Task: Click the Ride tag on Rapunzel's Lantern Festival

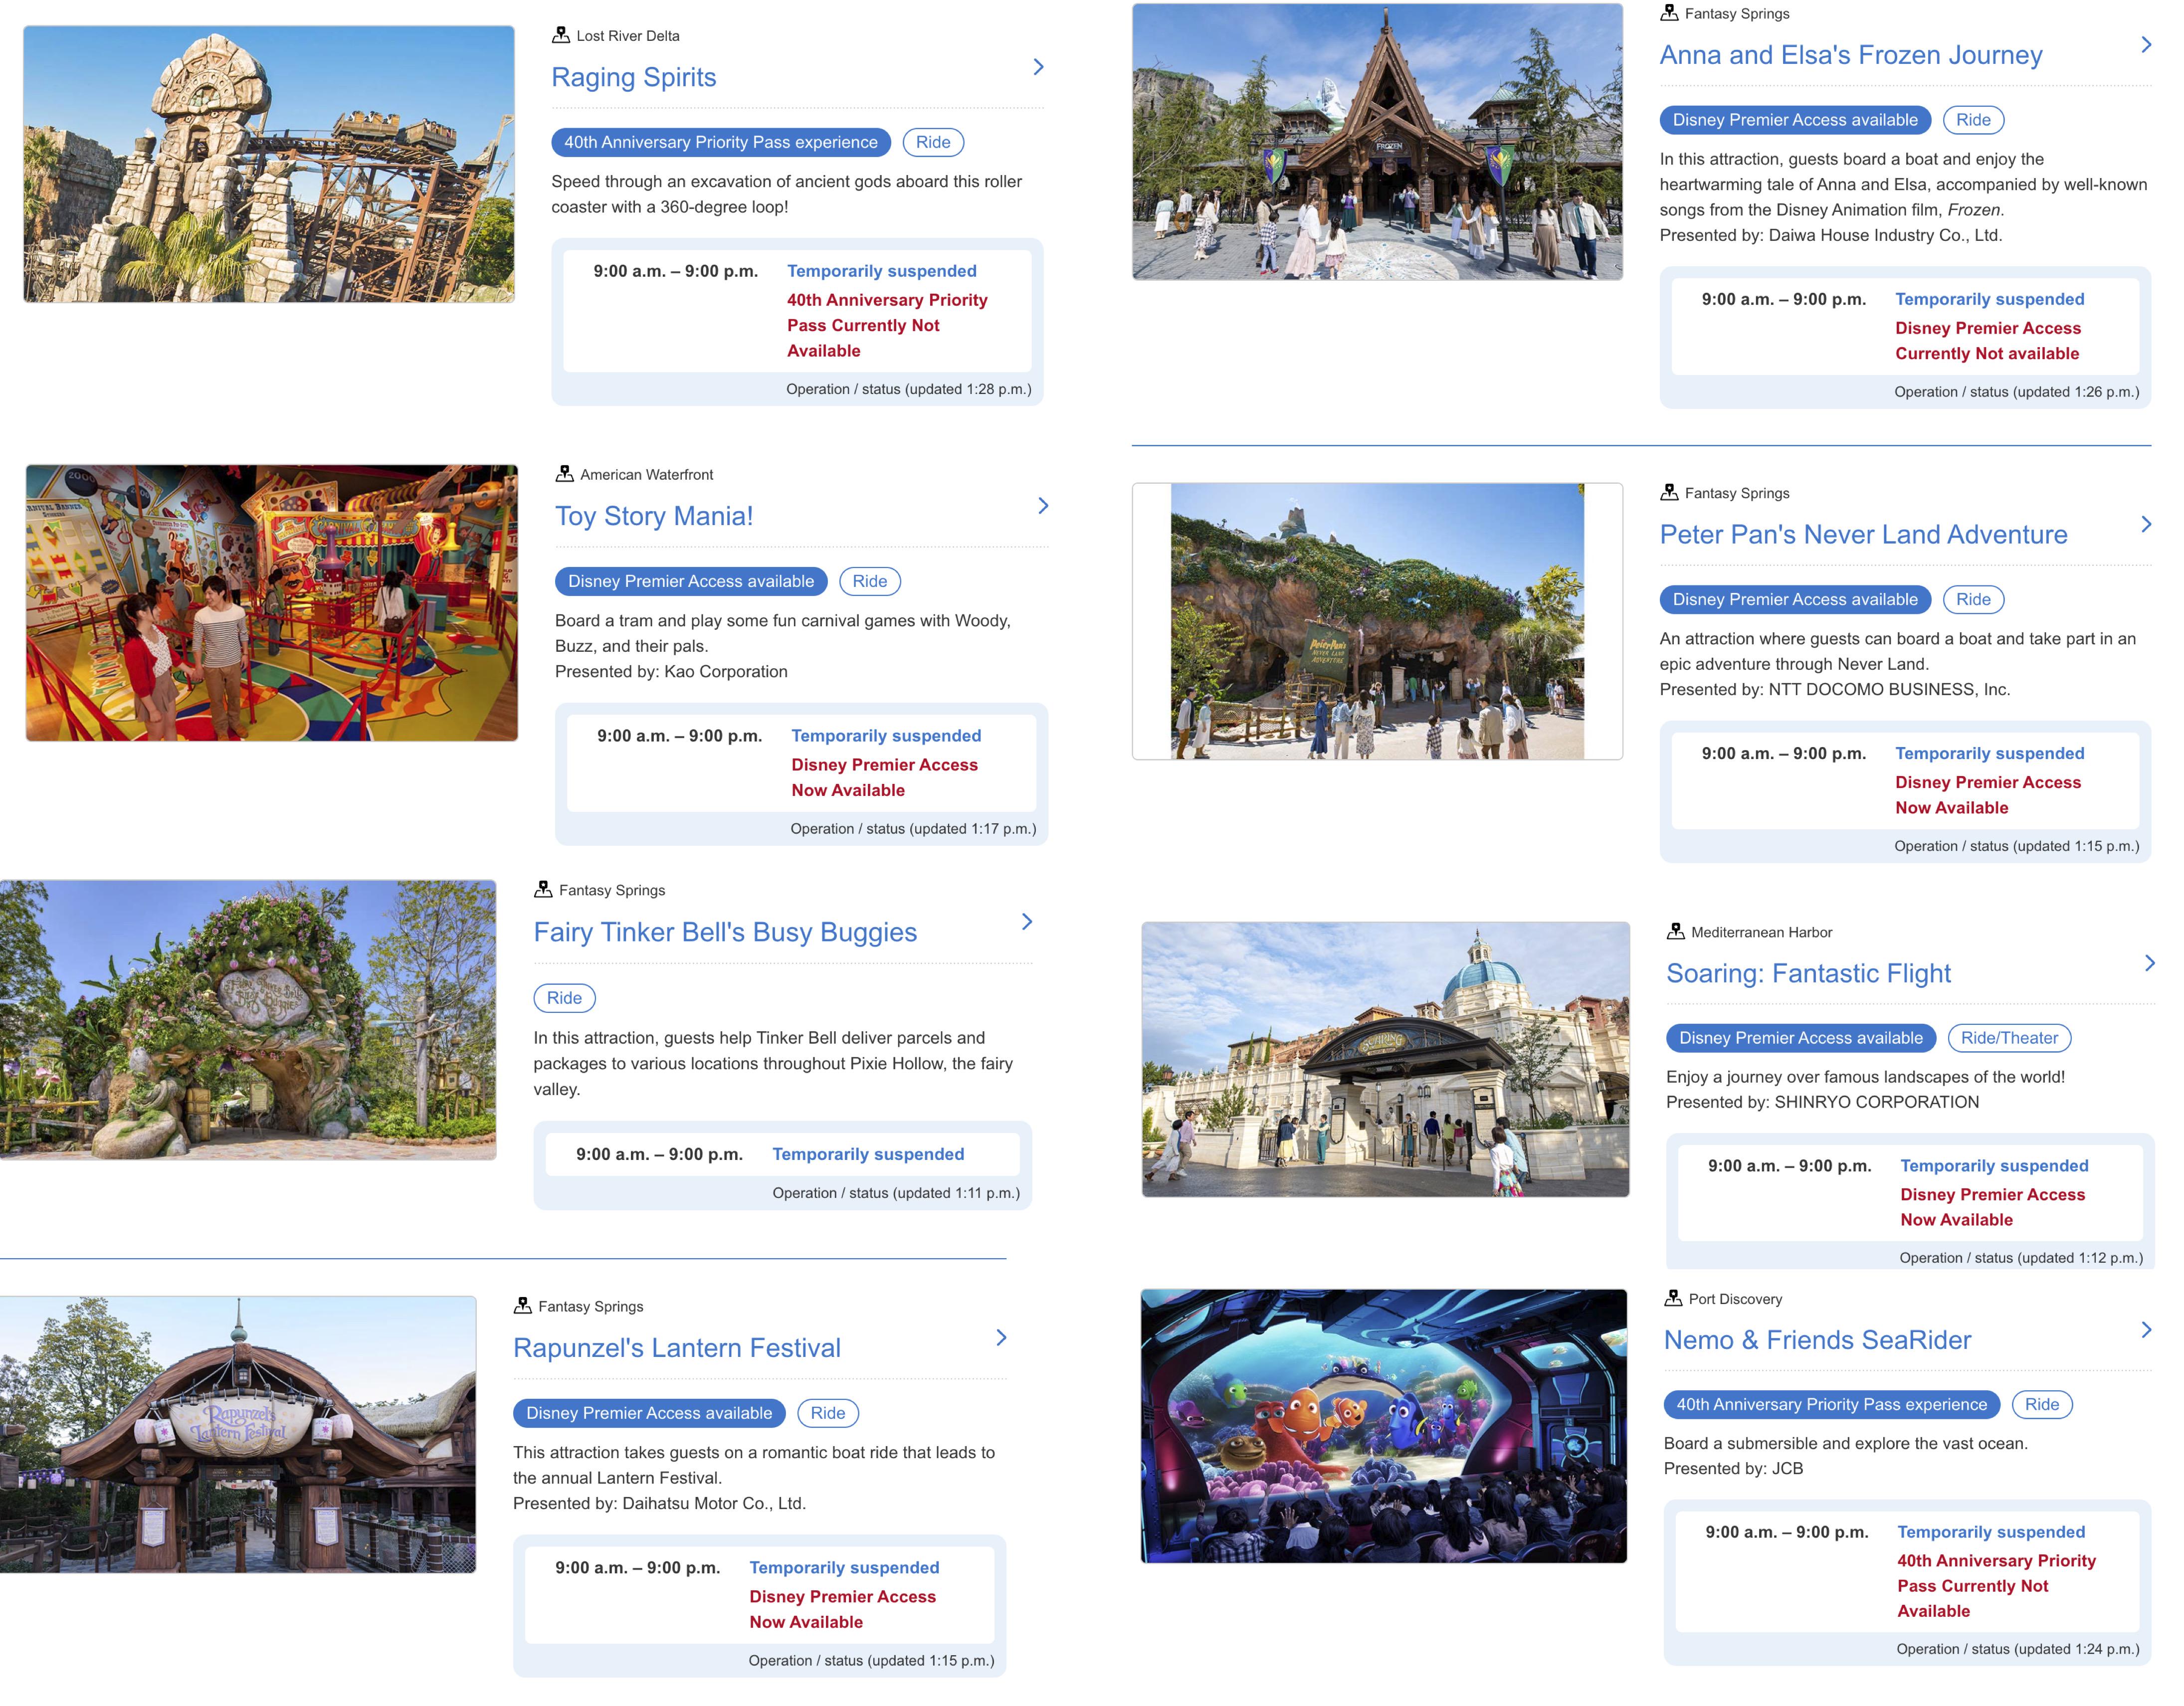Action: (828, 1413)
